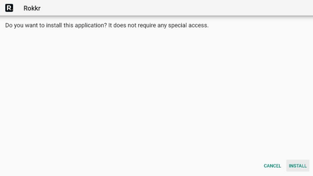The width and height of the screenshot is (313, 176).
Task: Click the "special access" sentence text
Action: (x=158, y=25)
